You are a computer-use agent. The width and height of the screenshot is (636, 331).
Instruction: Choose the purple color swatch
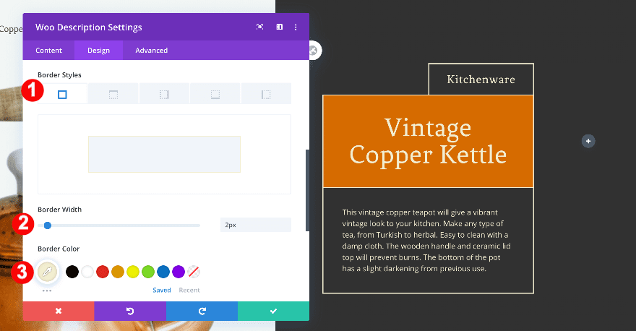179,272
